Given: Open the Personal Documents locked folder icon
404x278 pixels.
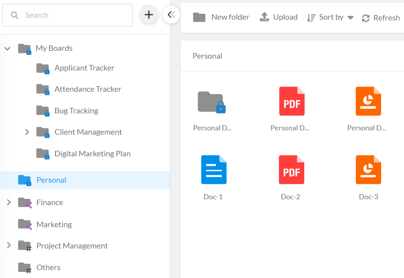Looking at the screenshot, I should pyautogui.click(x=211, y=101).
